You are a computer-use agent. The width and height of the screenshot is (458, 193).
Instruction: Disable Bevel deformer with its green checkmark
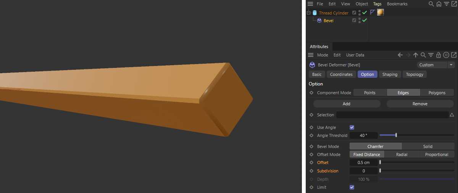pos(365,21)
